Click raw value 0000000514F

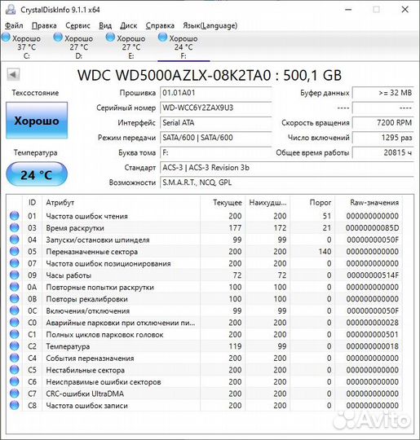373,275
